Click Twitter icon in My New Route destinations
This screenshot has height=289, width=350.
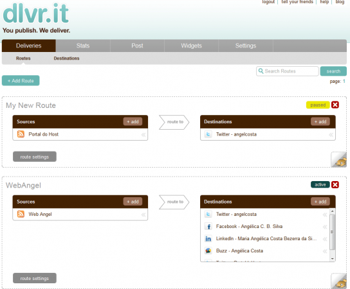click(x=208, y=134)
